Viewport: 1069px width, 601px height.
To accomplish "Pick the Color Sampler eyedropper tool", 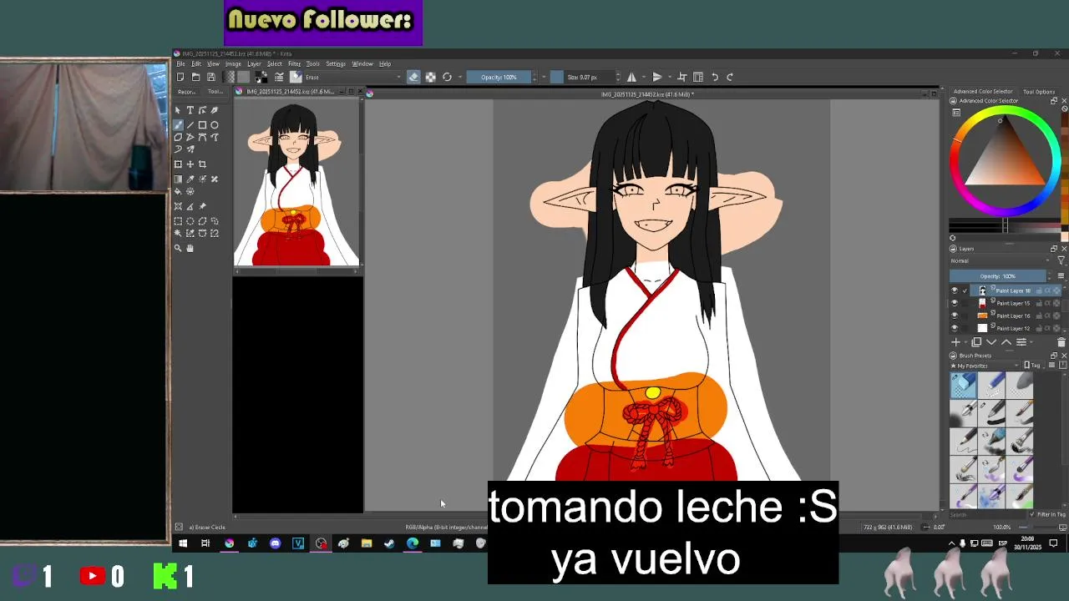I will pos(190,179).
